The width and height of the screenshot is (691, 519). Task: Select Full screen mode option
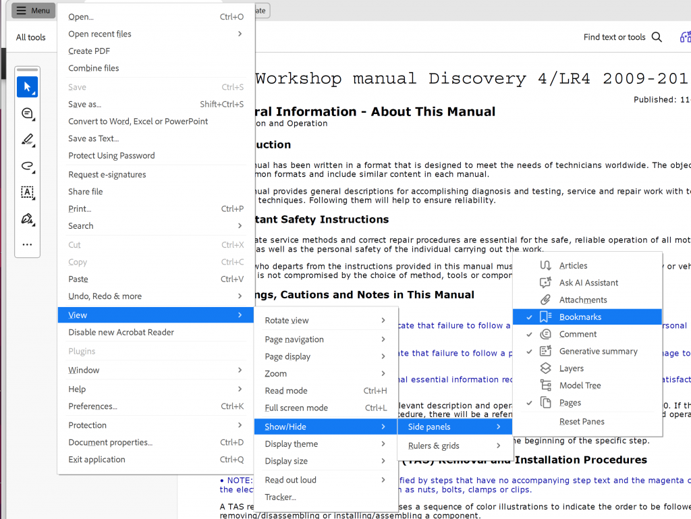pos(326,408)
